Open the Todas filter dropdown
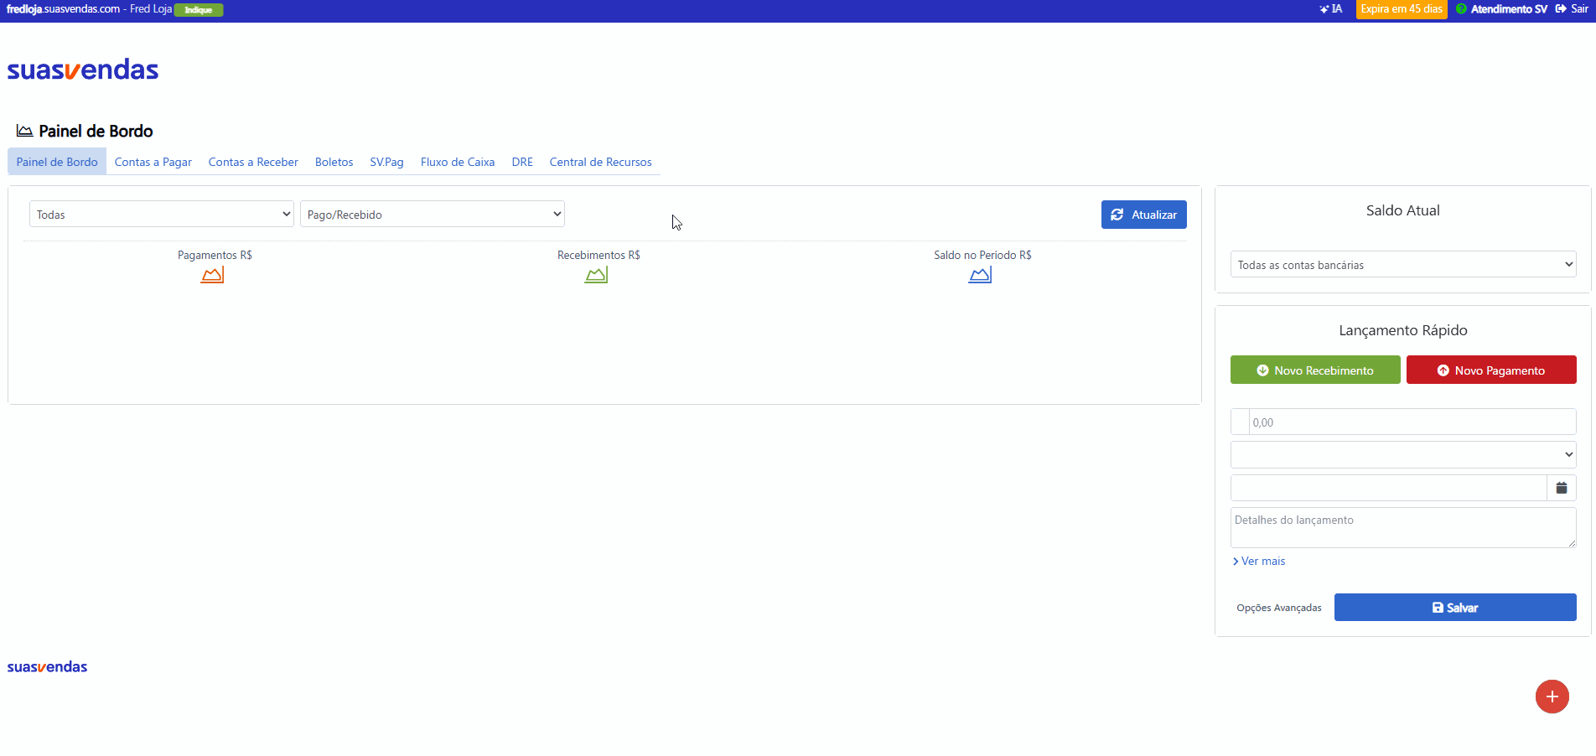Screen dimensions: 1596x756 pyautogui.click(x=162, y=215)
